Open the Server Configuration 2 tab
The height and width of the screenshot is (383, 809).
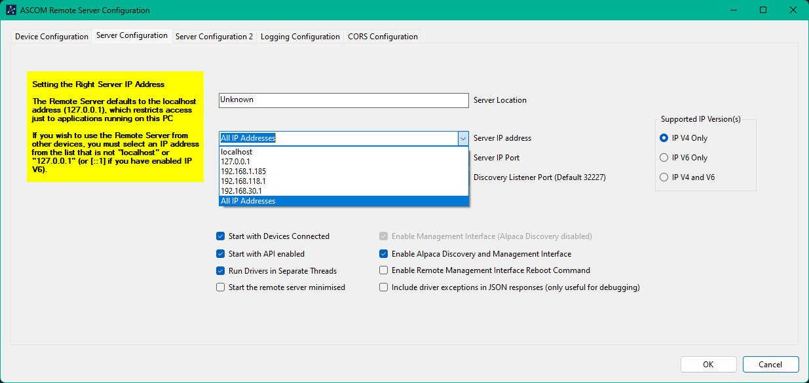point(214,37)
